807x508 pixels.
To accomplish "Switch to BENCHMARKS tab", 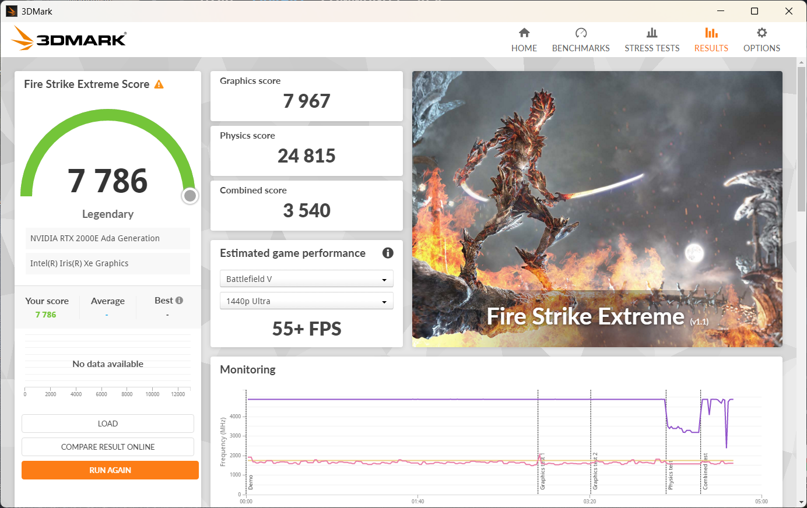I will coord(581,40).
